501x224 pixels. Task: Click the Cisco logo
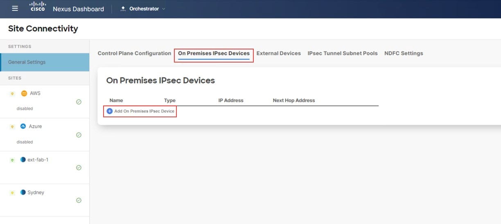(x=38, y=7)
